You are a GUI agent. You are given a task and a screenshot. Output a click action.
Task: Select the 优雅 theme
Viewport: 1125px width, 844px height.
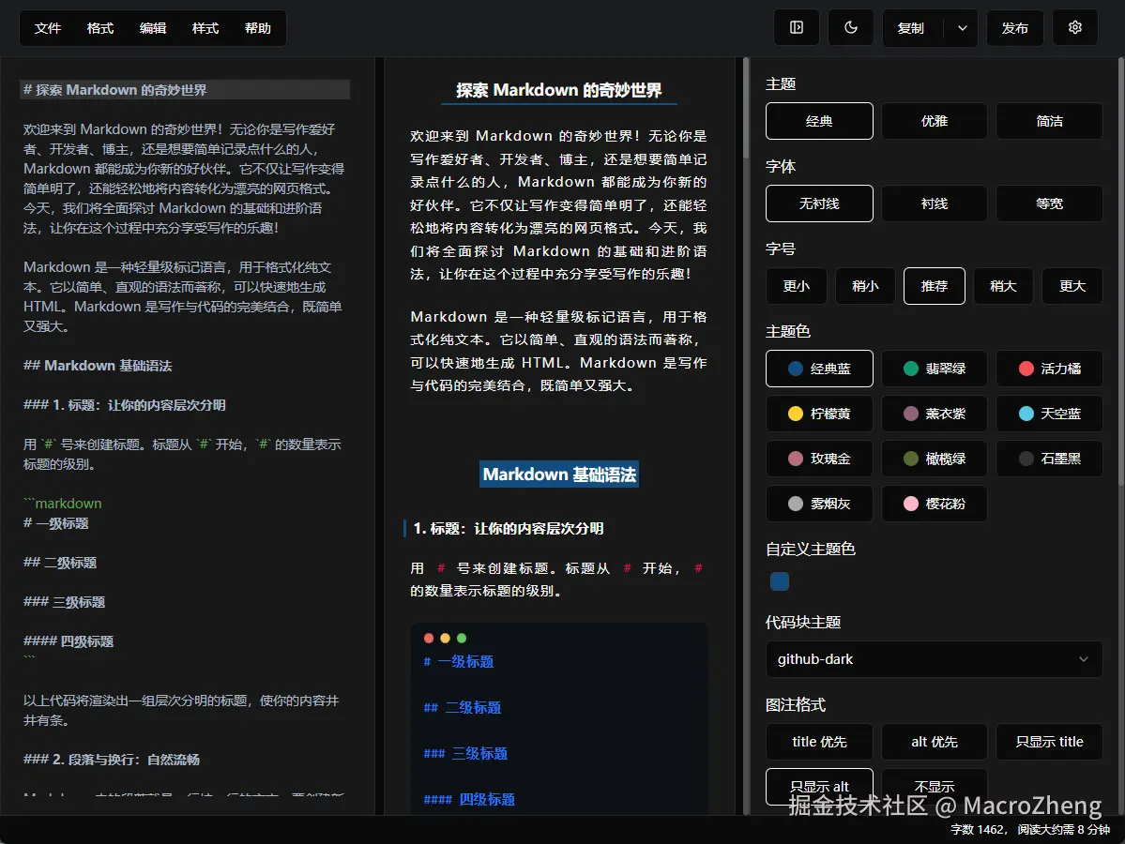pyautogui.click(x=935, y=121)
